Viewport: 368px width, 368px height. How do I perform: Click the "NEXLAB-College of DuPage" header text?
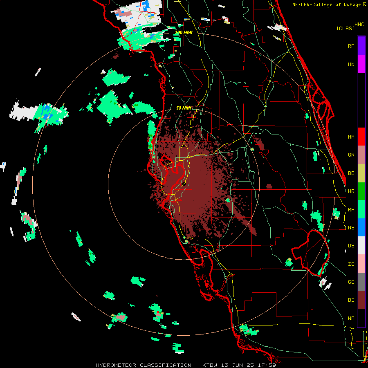pos(326,4)
